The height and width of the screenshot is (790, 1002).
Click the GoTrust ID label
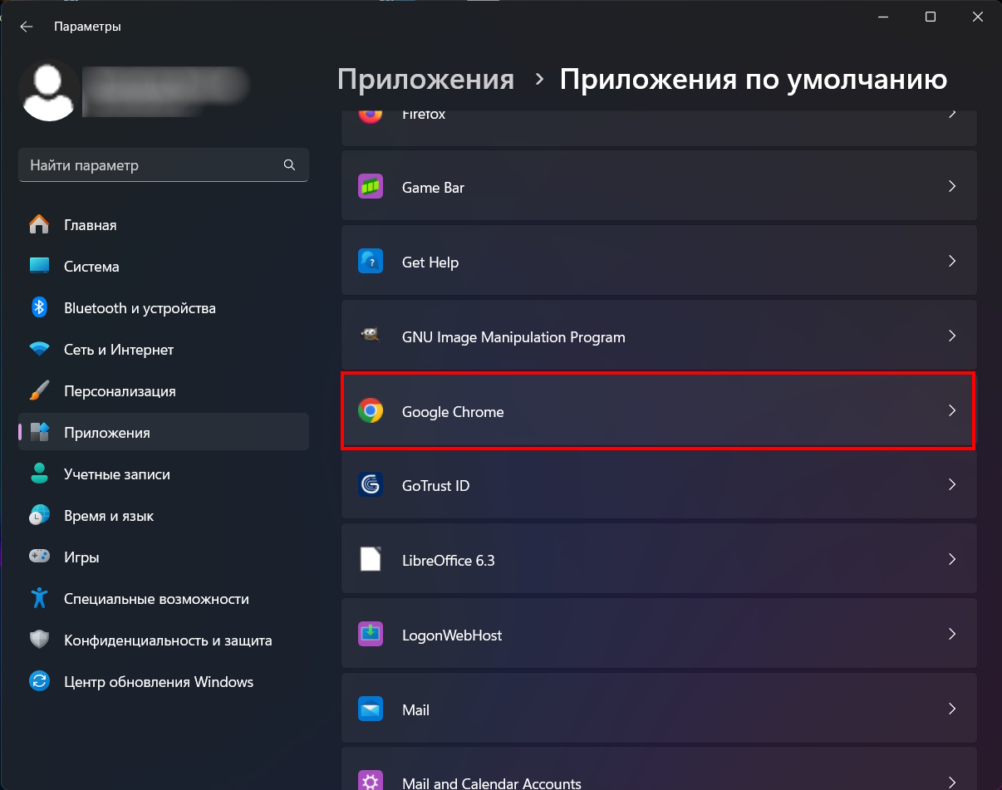[x=436, y=486]
